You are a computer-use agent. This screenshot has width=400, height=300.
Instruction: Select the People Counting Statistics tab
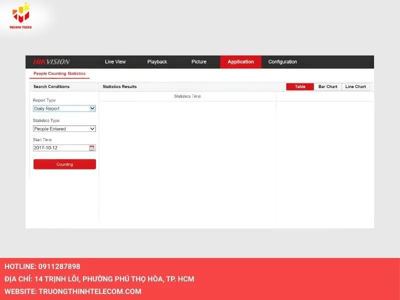[59, 74]
